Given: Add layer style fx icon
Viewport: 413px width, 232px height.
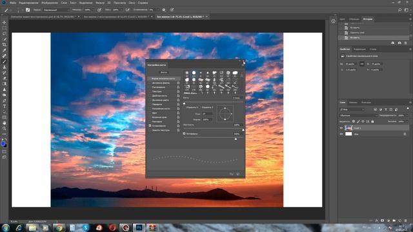Looking at the screenshot, I should [377, 220].
